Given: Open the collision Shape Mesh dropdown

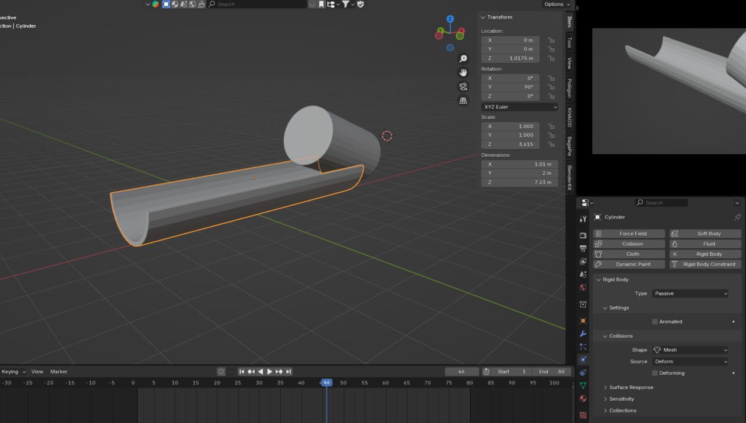Looking at the screenshot, I should [x=690, y=350].
